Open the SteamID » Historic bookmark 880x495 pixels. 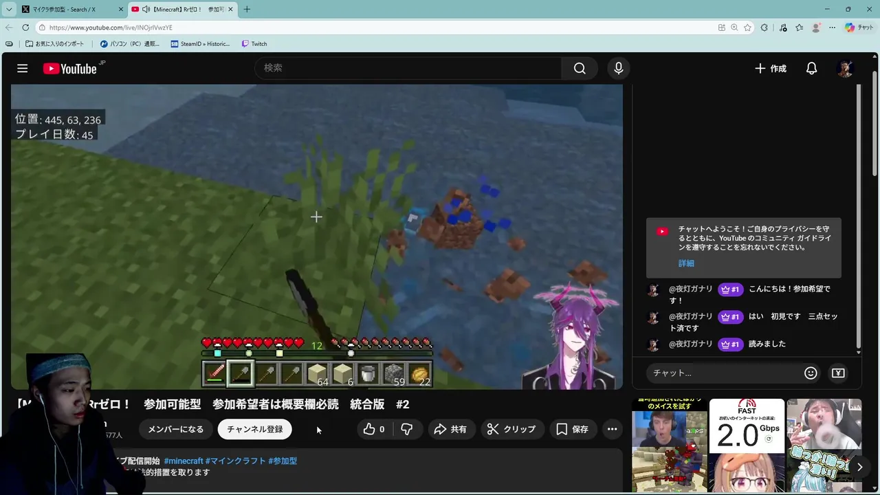tap(200, 44)
